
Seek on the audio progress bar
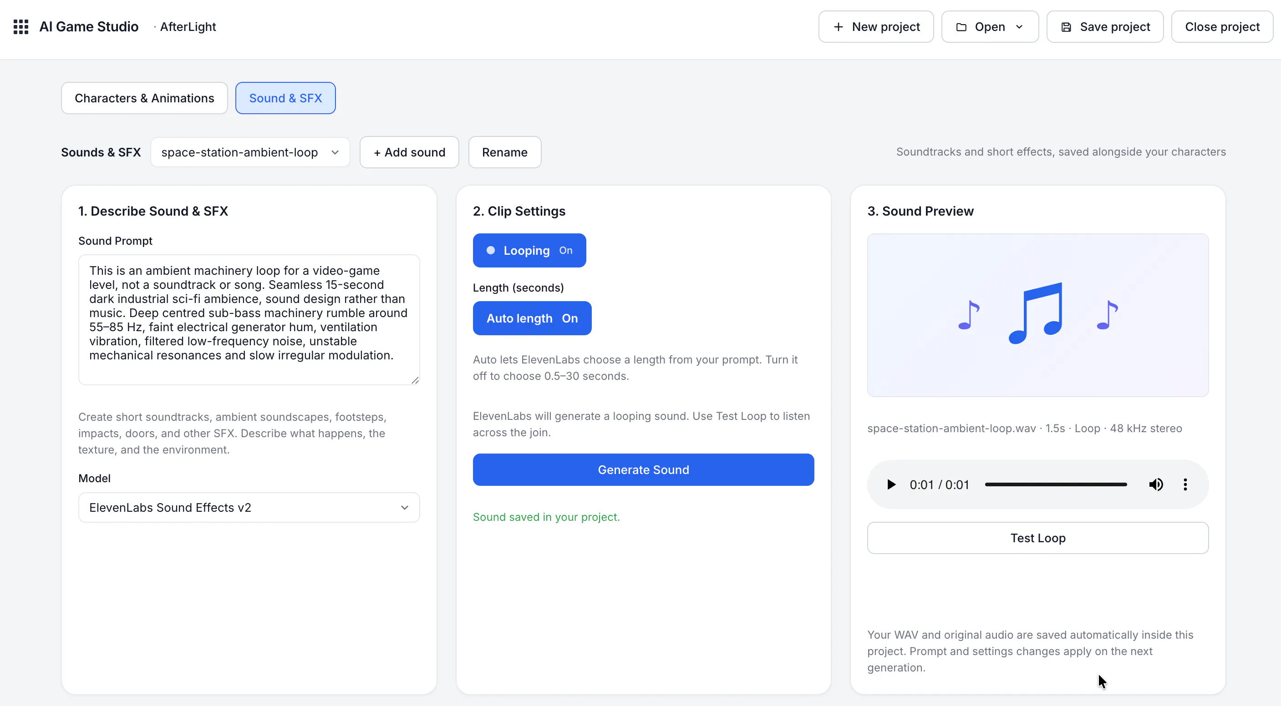click(1056, 484)
